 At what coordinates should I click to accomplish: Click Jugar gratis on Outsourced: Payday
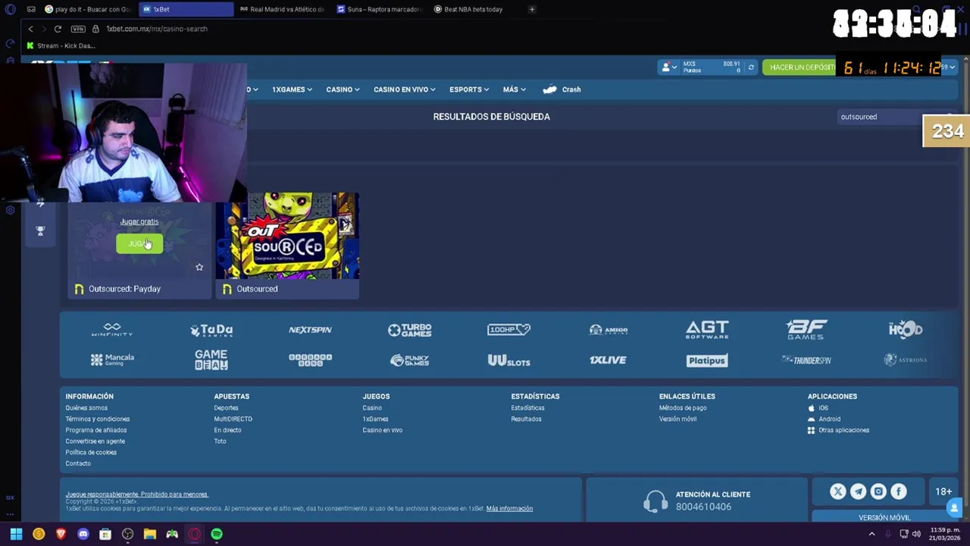coord(139,221)
